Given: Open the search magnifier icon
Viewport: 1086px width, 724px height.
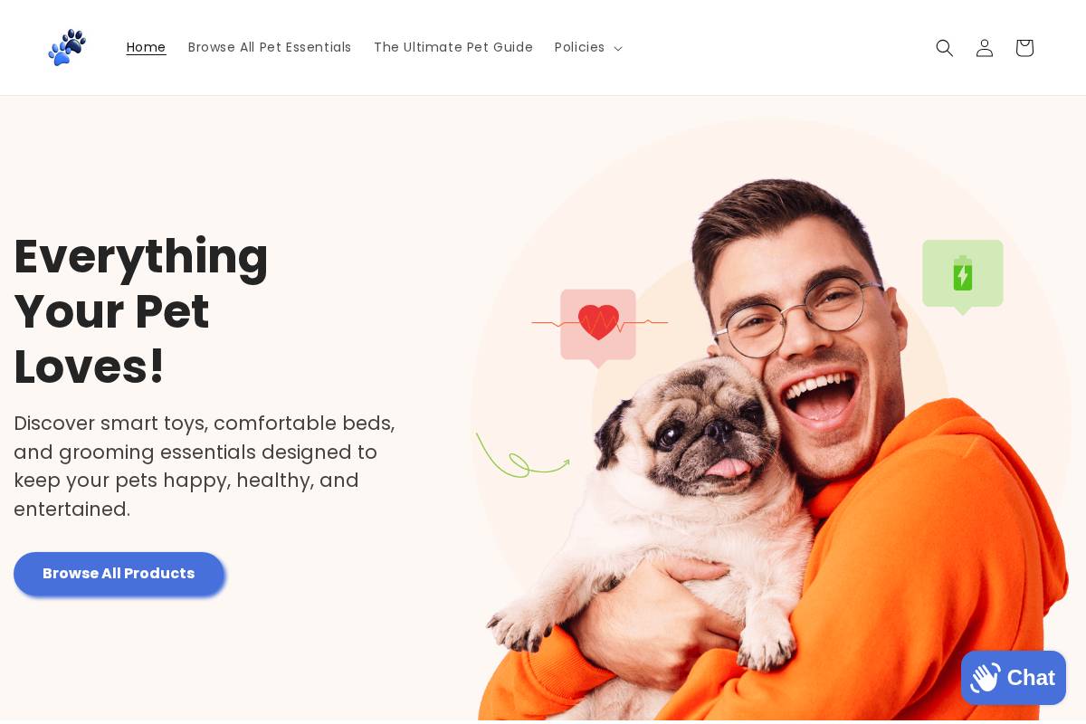Looking at the screenshot, I should (945, 48).
